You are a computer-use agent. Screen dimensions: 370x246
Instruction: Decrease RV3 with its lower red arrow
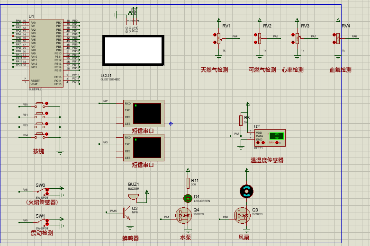point(293,43)
